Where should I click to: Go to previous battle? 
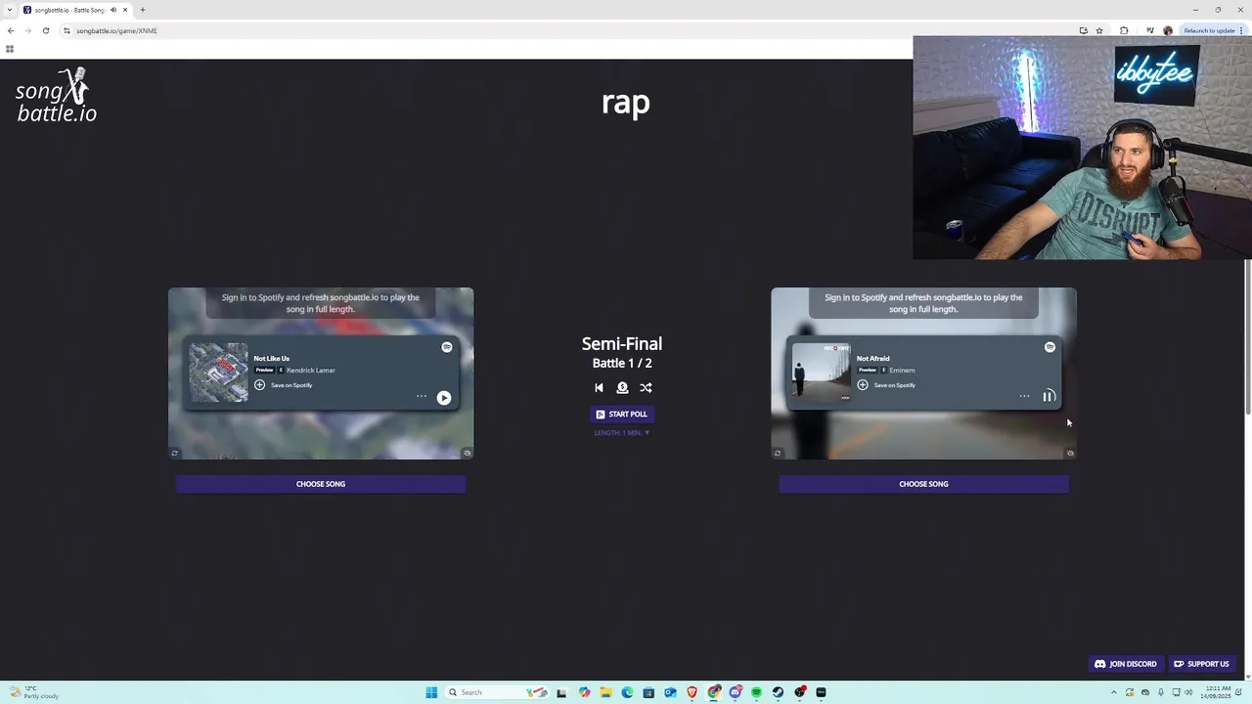click(599, 388)
